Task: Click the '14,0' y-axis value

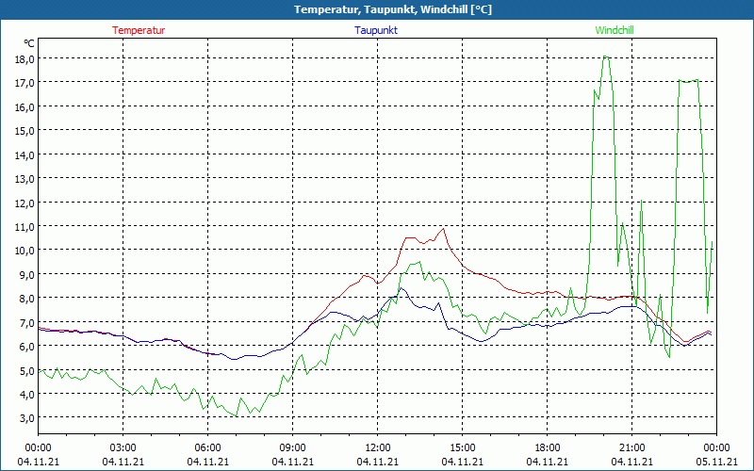Action: pos(25,154)
